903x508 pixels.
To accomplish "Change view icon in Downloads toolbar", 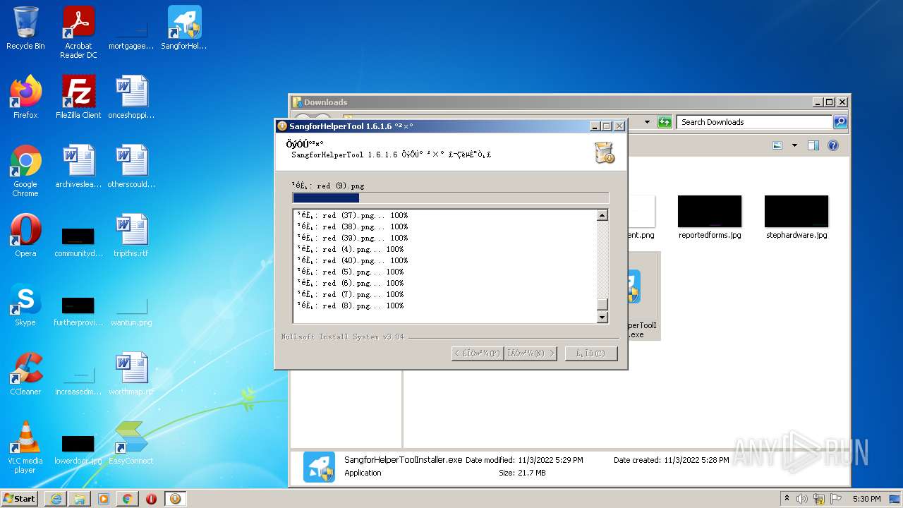I will (777, 145).
